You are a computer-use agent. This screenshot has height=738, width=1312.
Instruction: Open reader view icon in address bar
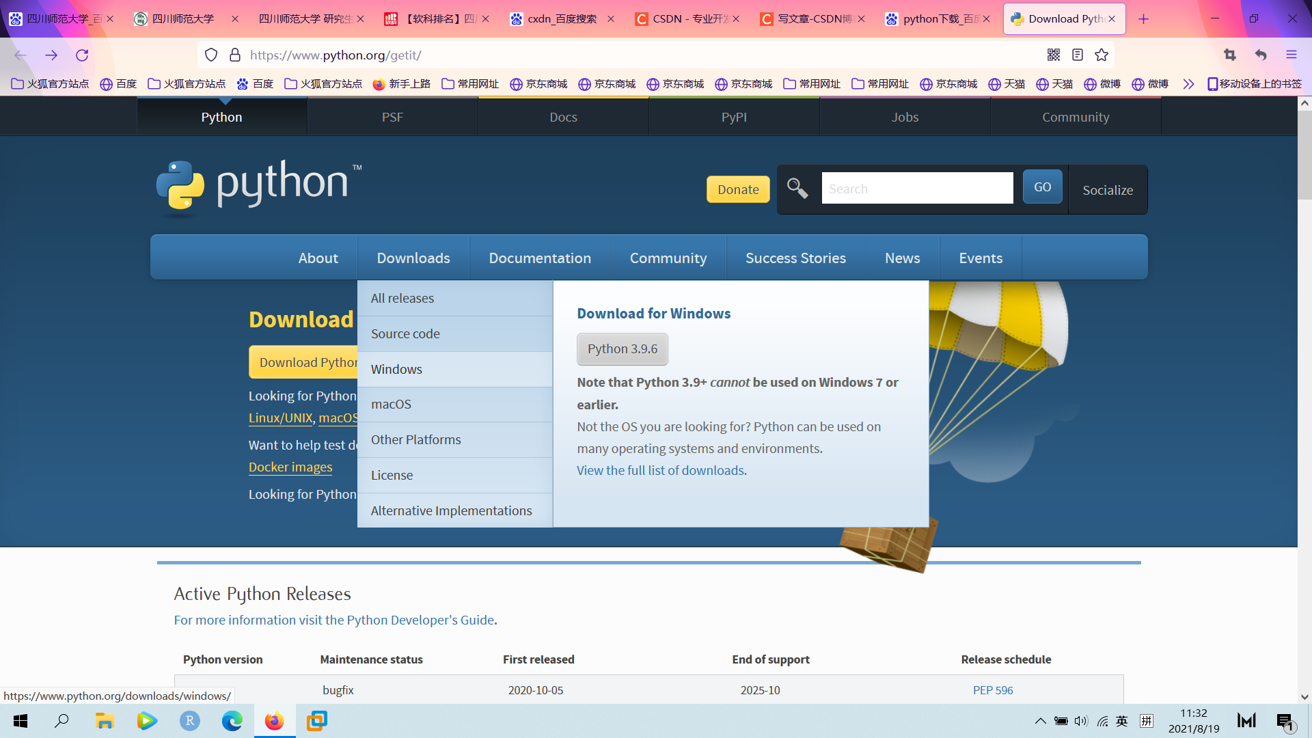1078,55
